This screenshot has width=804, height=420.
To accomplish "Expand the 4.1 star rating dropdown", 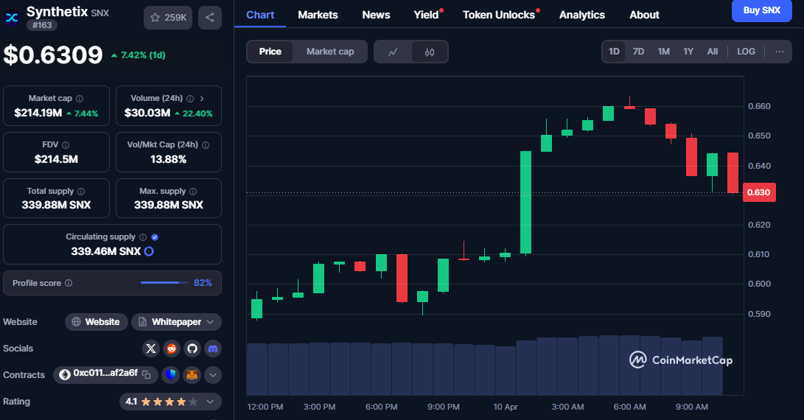I will point(170,402).
